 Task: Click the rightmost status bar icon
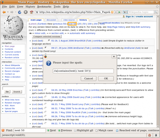[156, 135]
